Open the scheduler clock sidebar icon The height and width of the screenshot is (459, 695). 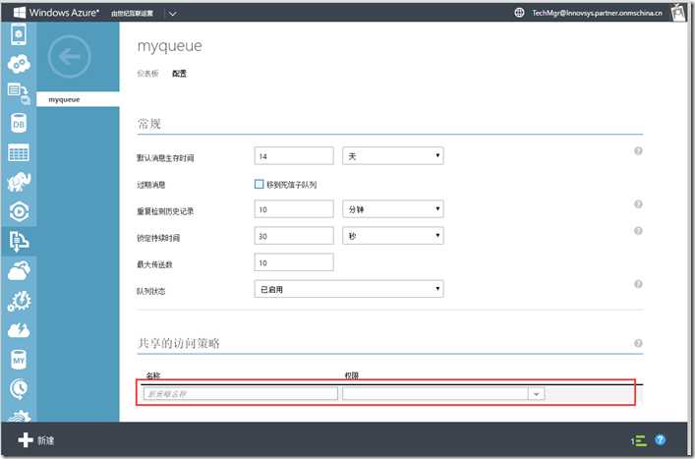pyautogui.click(x=19, y=389)
